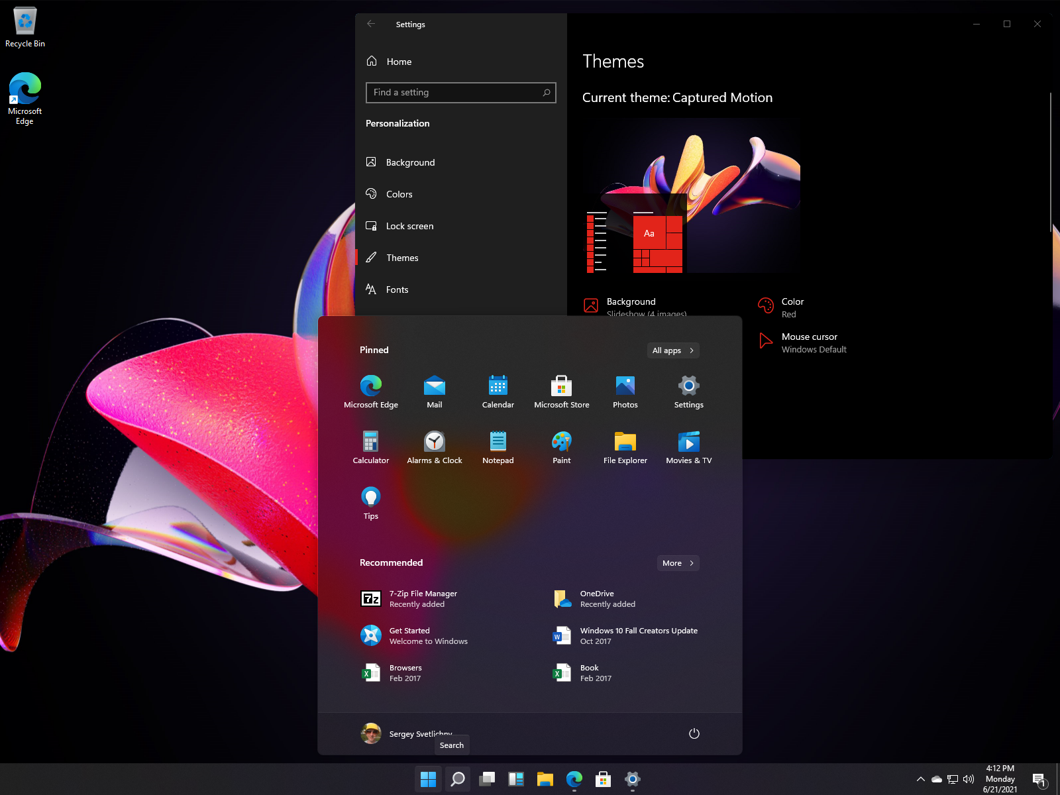Open the notification center icon
Viewport: 1060px width, 795px height.
[1039, 780]
